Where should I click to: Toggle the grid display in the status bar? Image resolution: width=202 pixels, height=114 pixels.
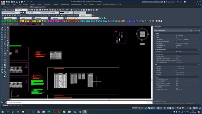point(139,108)
